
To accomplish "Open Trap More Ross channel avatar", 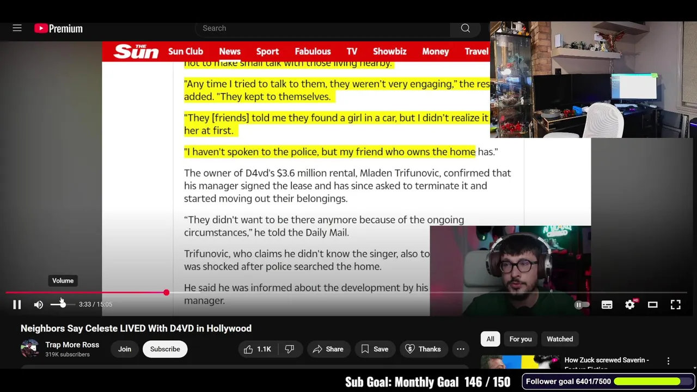I will [30, 348].
